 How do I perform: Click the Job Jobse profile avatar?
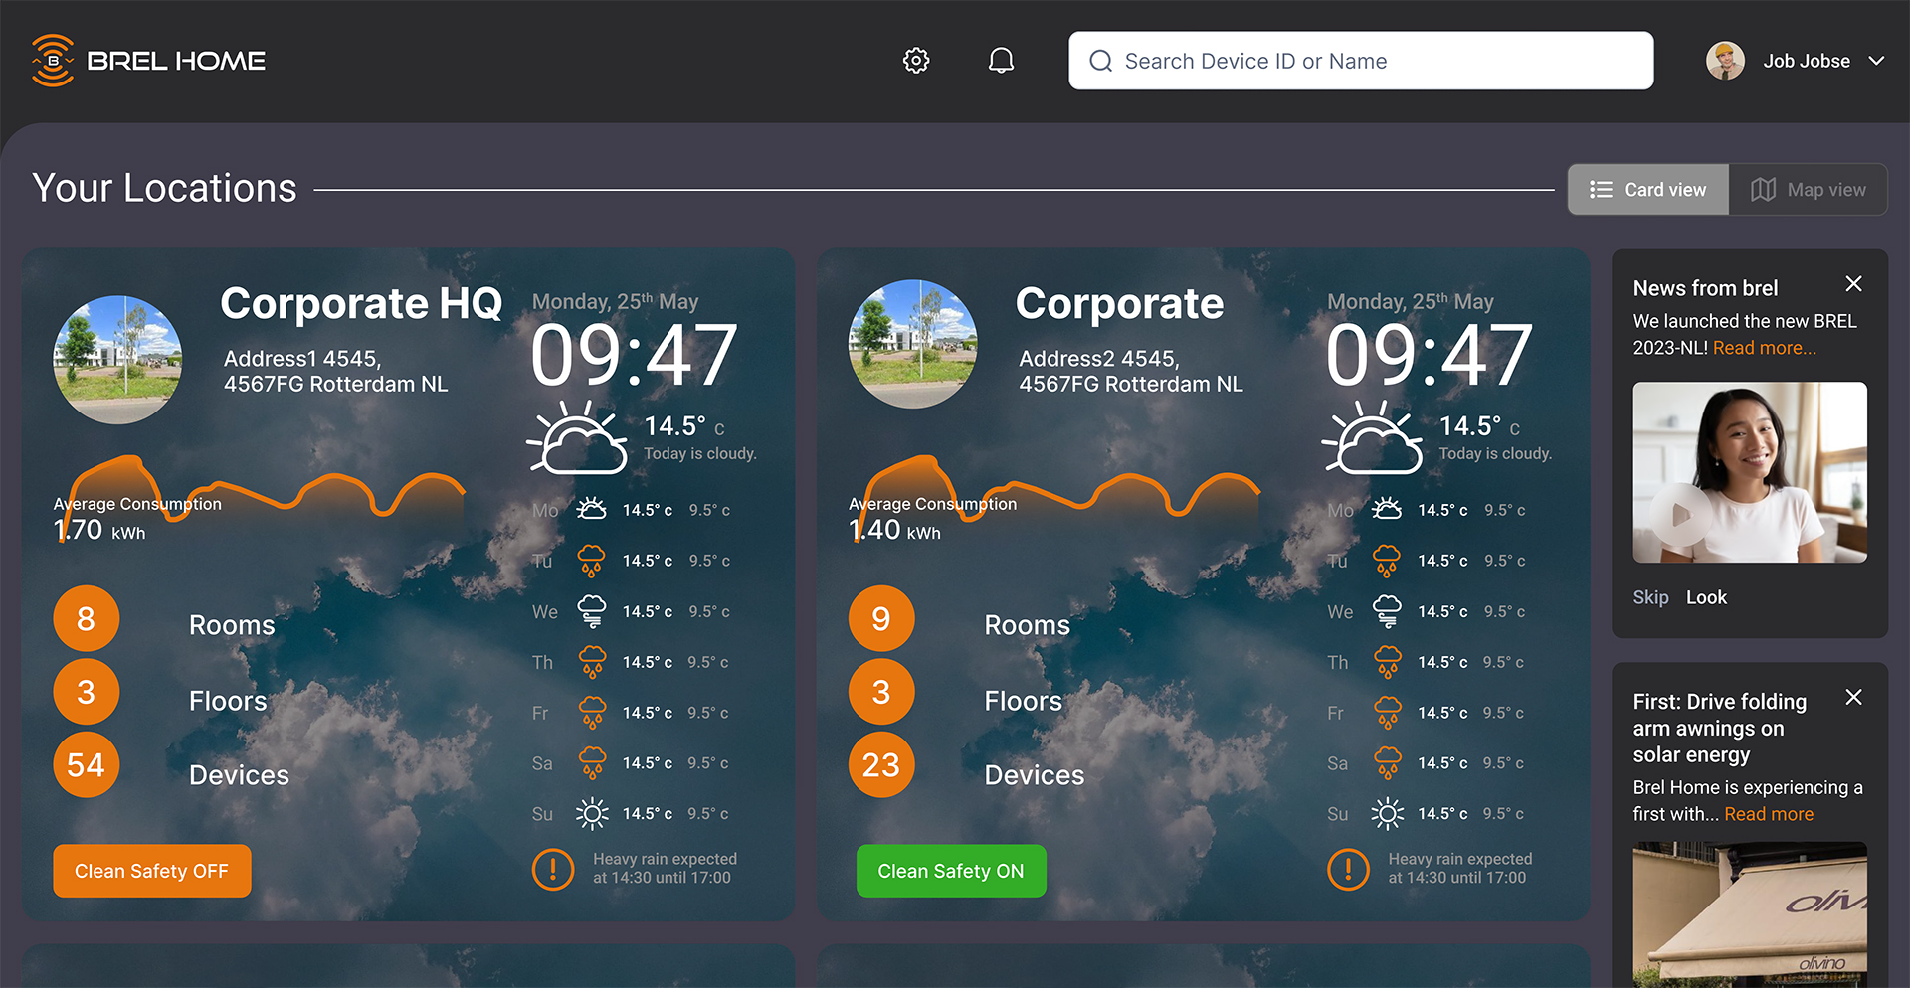click(1725, 61)
